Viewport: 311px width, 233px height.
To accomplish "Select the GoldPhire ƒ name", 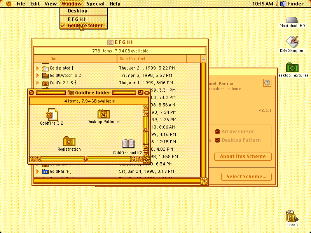I will (61, 171).
